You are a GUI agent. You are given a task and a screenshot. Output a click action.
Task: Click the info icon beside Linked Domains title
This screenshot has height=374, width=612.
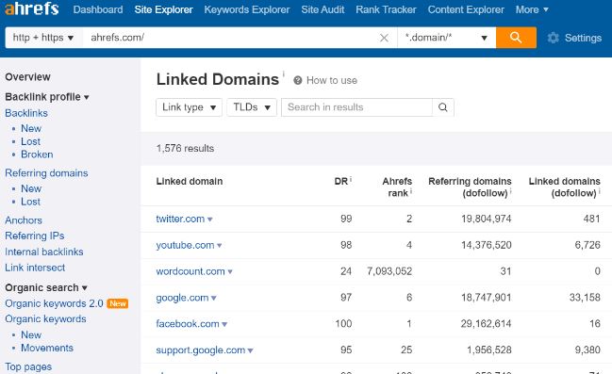283,73
